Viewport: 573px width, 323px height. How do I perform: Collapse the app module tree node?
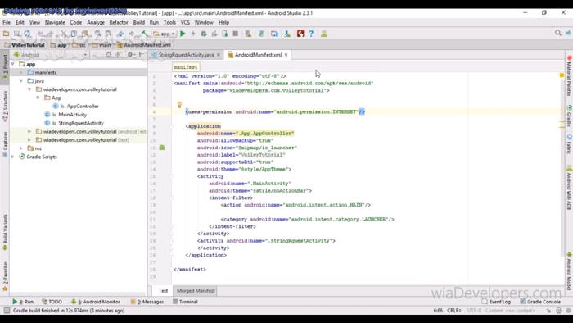[x=13, y=64]
